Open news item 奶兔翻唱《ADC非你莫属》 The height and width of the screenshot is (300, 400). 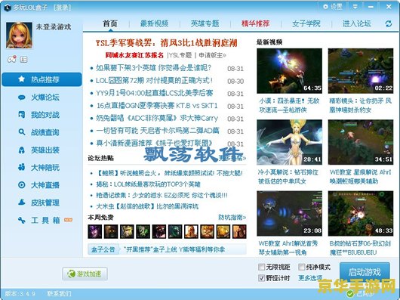pos(157,118)
